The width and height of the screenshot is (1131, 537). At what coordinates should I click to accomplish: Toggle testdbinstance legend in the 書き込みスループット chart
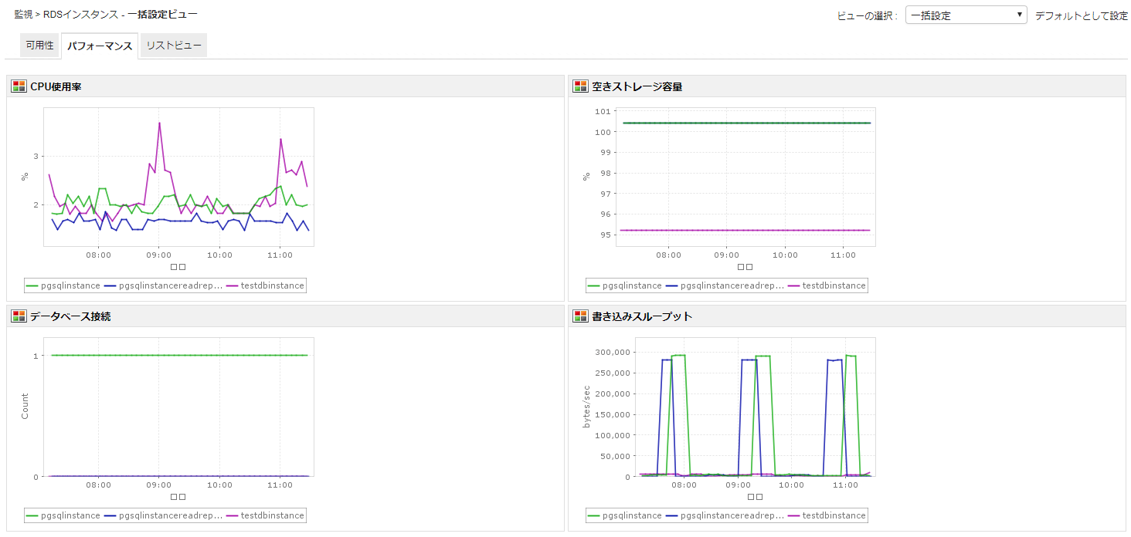tap(827, 515)
